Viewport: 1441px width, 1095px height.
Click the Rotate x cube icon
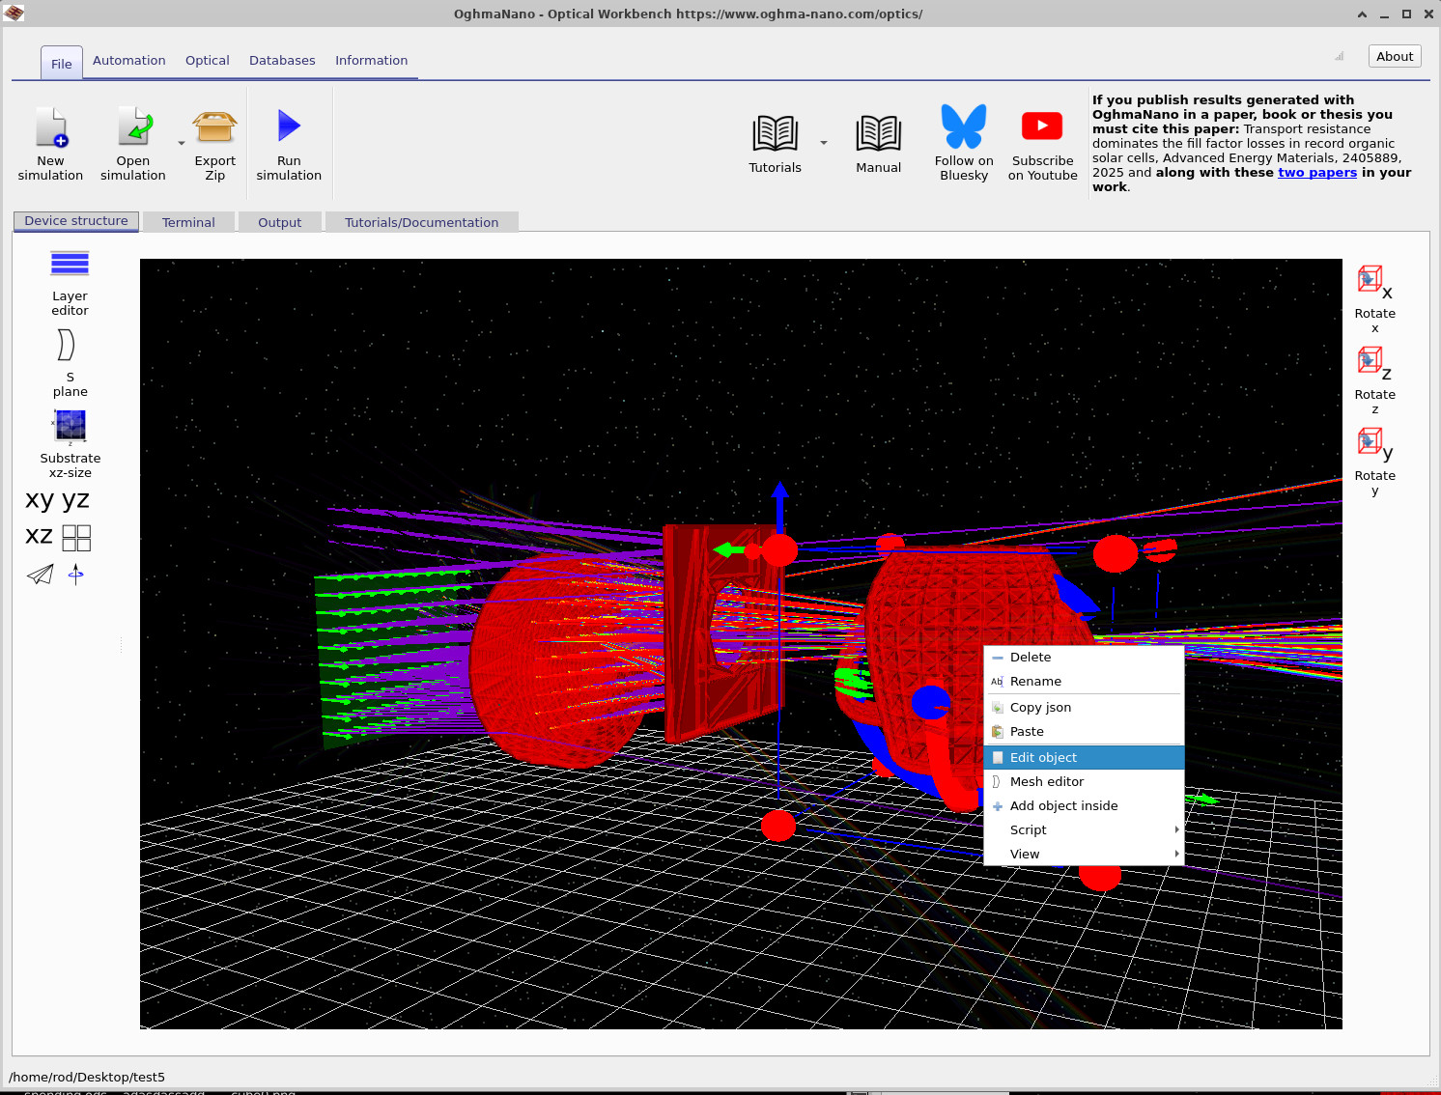pyautogui.click(x=1370, y=279)
